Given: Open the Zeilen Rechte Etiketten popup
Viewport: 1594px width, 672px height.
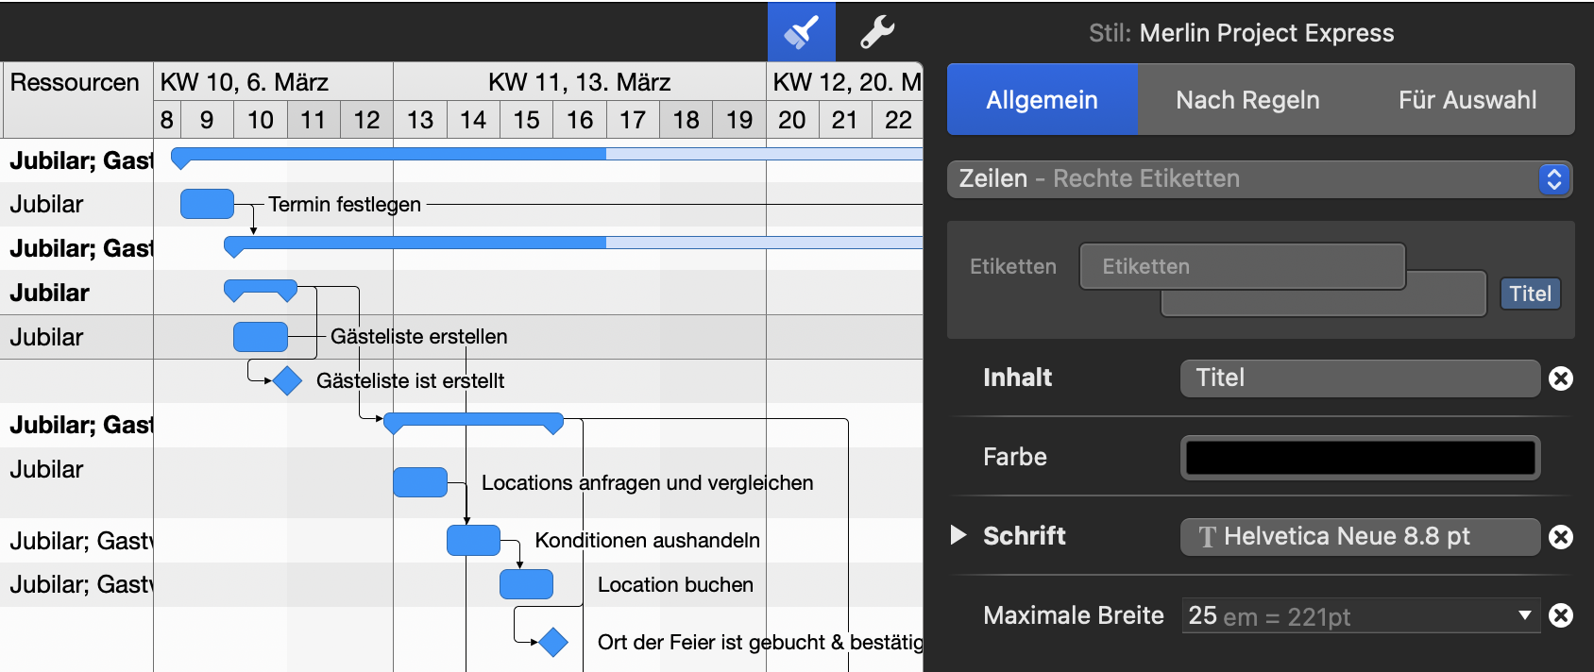Looking at the screenshot, I should [1260, 178].
